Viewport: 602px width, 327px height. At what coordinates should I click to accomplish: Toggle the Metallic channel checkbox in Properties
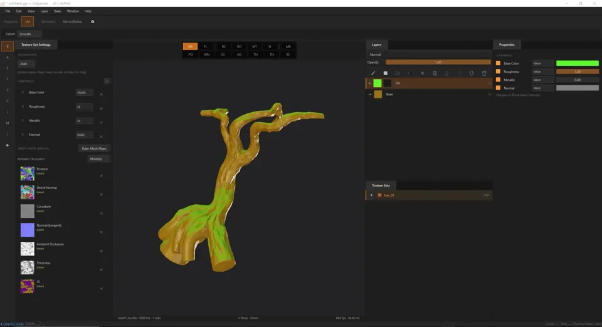pyautogui.click(x=499, y=80)
